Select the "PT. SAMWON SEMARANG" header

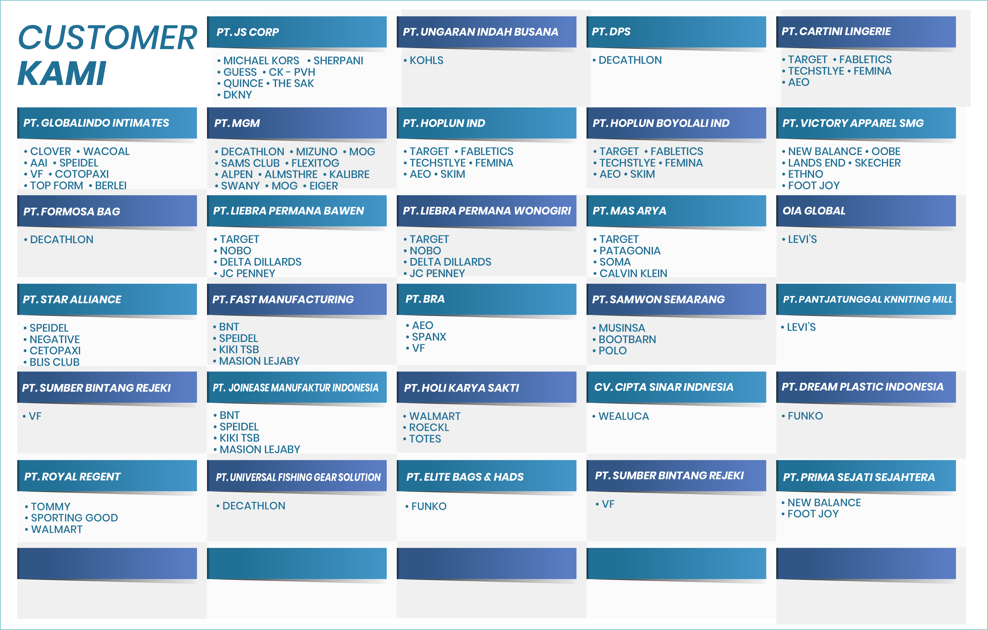tap(676, 299)
